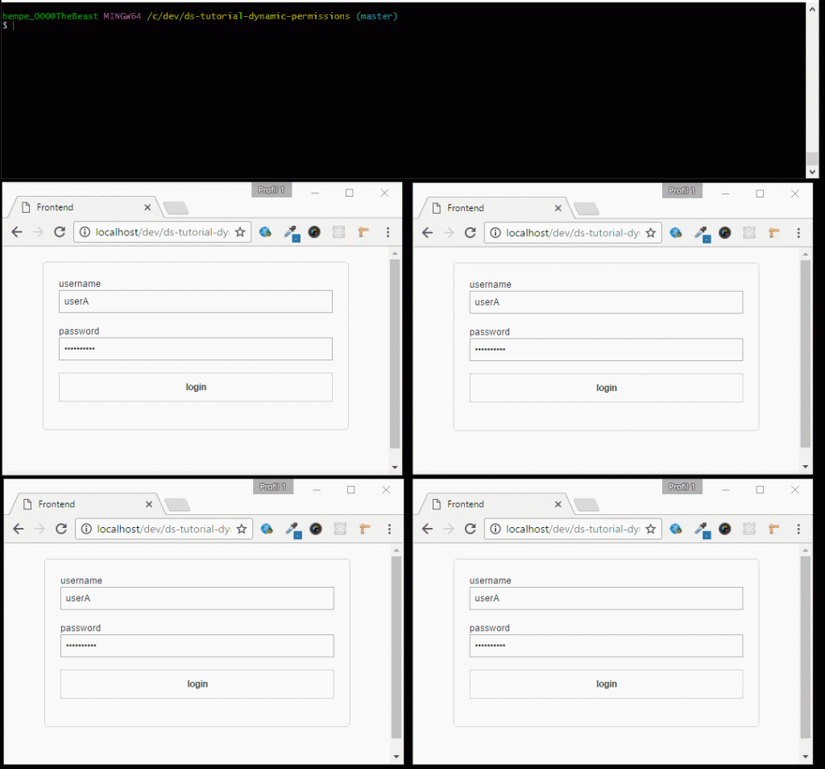Click back arrow in top-right browser window
The width and height of the screenshot is (825, 769).
[427, 233]
